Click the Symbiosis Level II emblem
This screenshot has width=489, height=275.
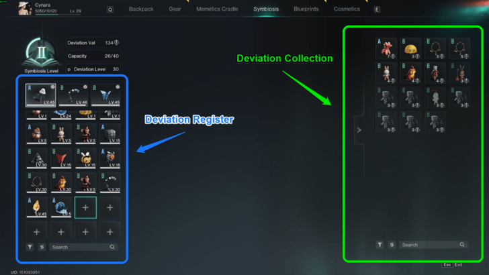[41, 52]
